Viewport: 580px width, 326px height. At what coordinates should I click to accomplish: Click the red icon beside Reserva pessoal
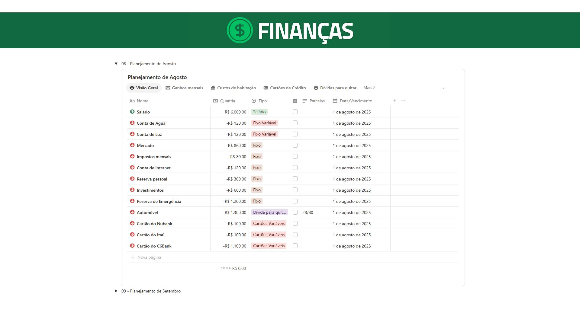[132, 179]
